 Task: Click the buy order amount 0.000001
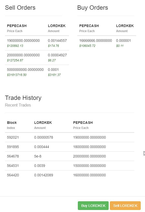(x=123, y=41)
